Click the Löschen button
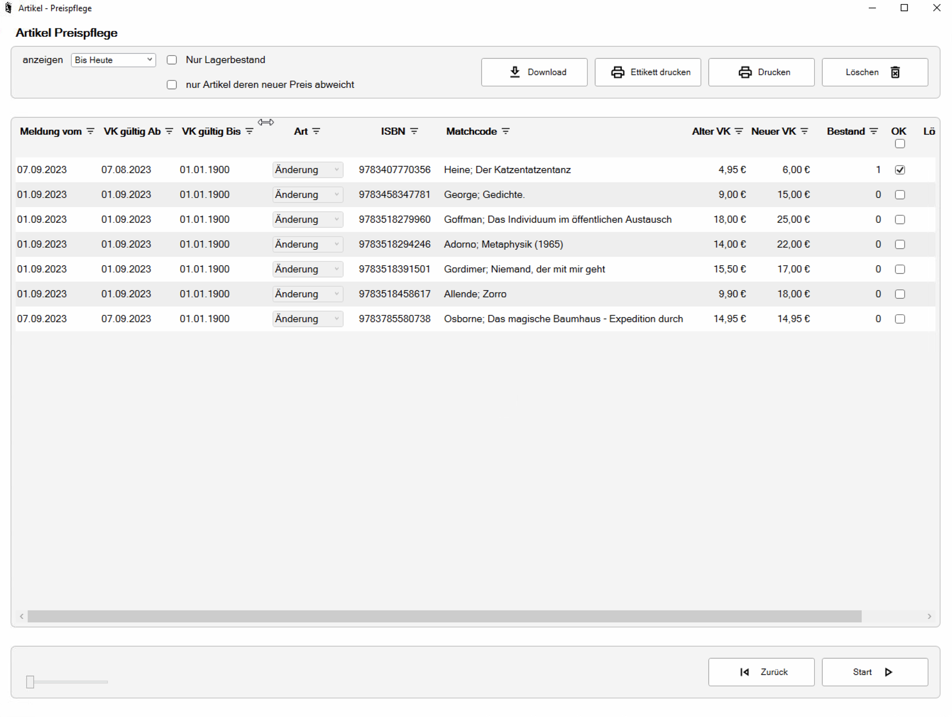The height and width of the screenshot is (717, 952). (x=875, y=72)
